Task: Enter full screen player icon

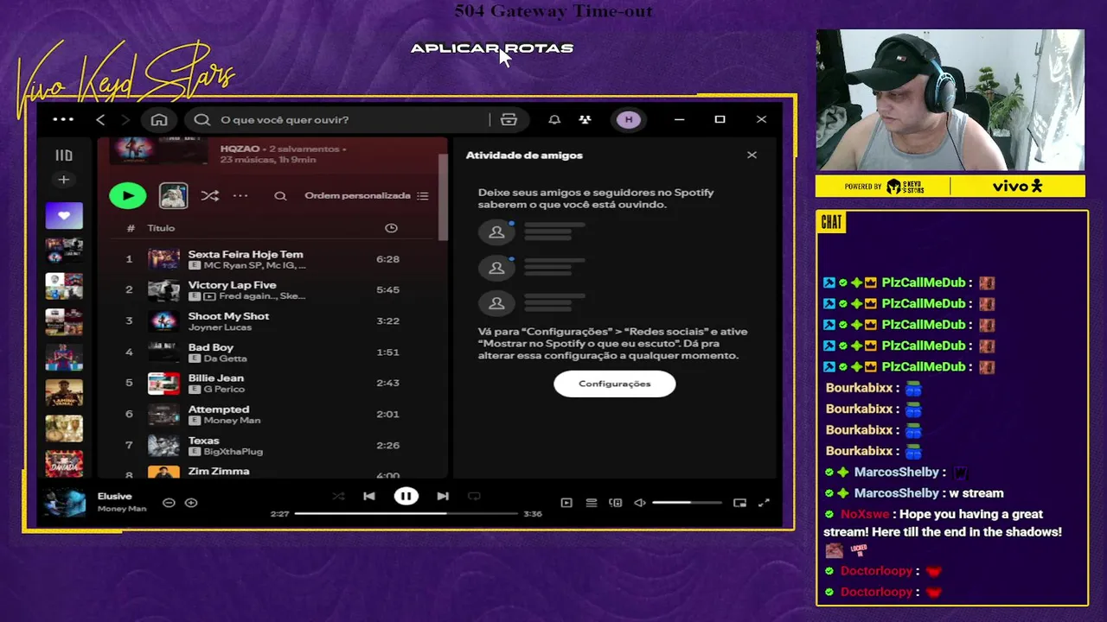Action: (764, 503)
